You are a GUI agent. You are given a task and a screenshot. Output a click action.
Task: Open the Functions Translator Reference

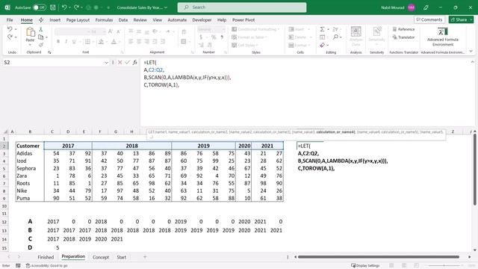pyautogui.click(x=403, y=29)
